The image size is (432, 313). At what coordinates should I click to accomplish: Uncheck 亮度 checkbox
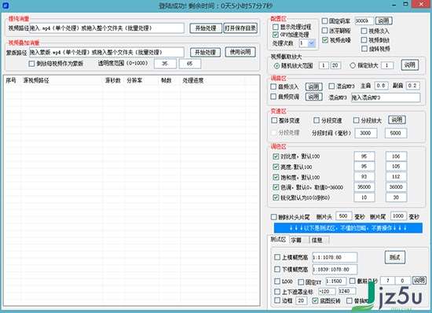point(276,167)
